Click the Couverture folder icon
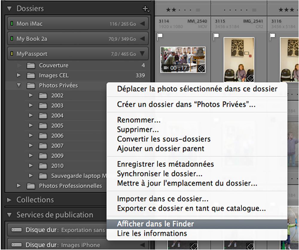Viewport: 299px width, 250px height. click(31, 65)
